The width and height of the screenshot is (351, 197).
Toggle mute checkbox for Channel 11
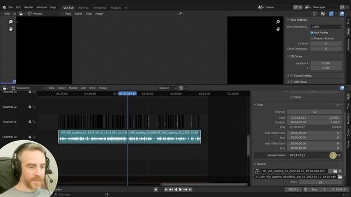point(30,122)
